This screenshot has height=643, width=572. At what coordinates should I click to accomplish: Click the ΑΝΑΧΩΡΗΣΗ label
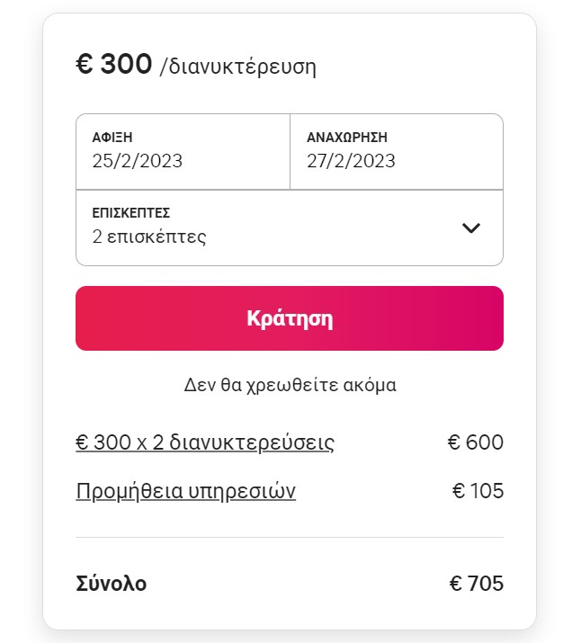[347, 138]
